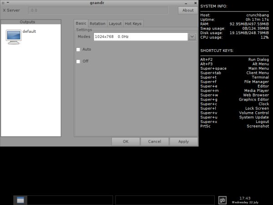Switch to the Rotation tab

[x=97, y=24]
